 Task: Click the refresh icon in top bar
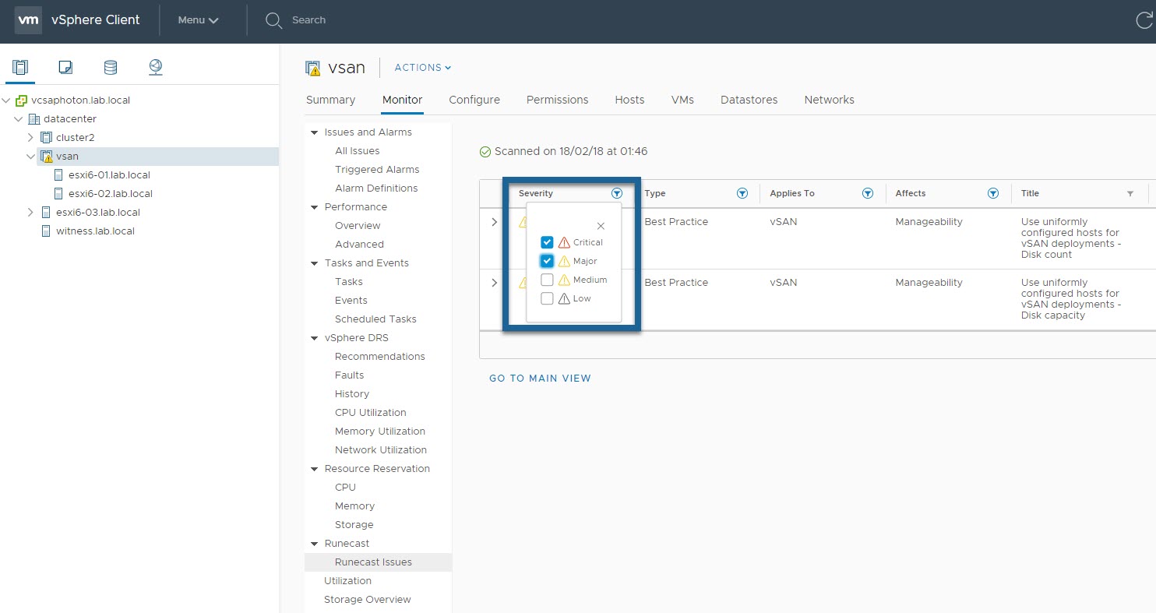click(x=1144, y=20)
